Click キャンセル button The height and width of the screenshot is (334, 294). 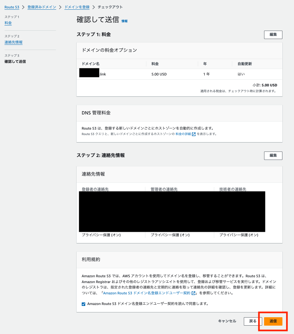(x=227, y=321)
